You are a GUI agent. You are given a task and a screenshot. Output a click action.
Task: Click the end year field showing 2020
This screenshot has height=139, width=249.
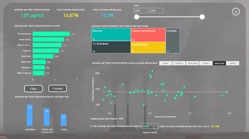tap(156, 10)
